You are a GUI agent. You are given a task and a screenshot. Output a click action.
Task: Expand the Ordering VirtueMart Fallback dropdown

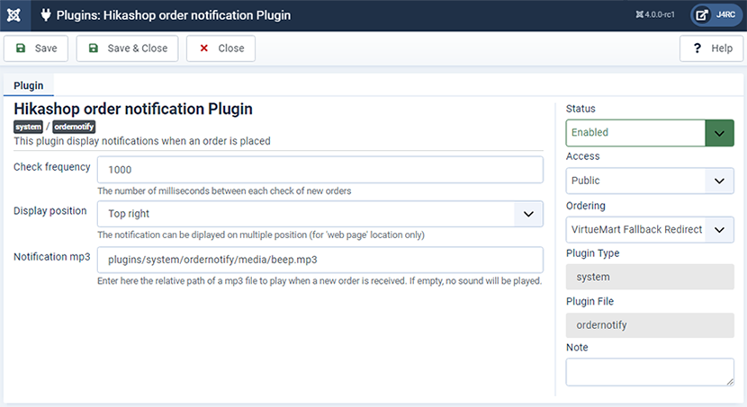[x=650, y=230]
